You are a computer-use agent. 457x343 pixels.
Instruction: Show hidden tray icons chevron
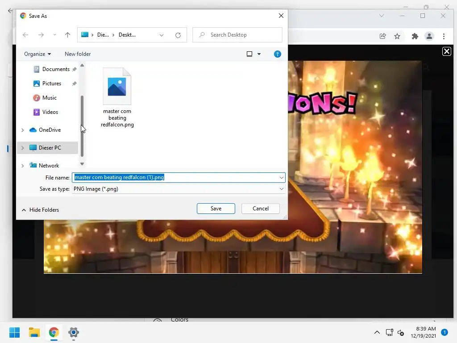pos(377,332)
